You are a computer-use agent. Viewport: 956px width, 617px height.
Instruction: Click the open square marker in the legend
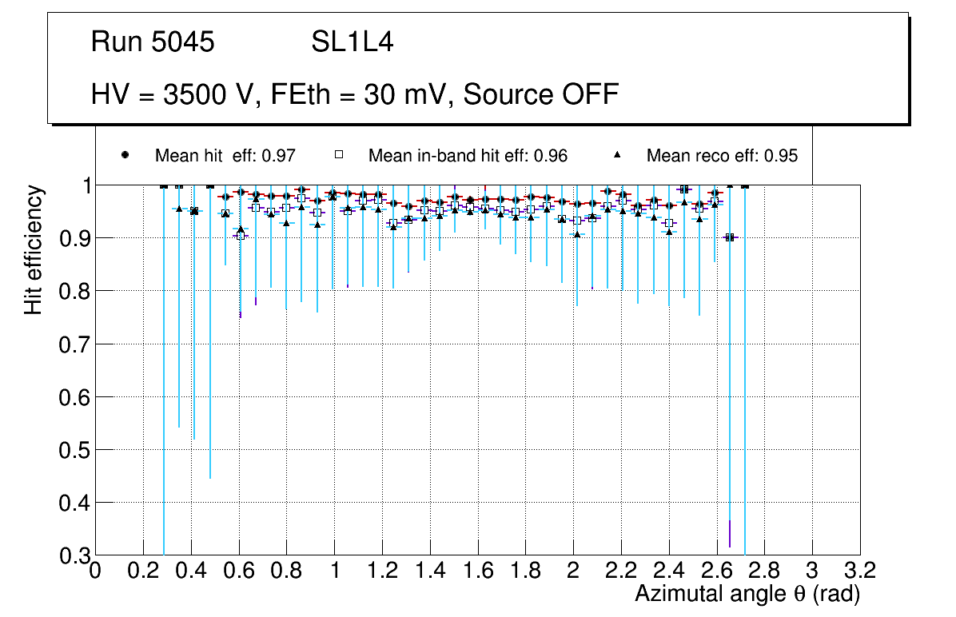[x=338, y=155]
